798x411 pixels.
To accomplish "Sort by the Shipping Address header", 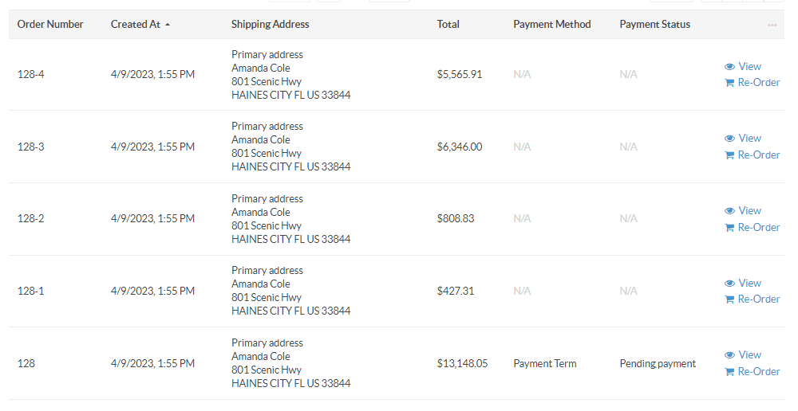I will coord(270,25).
